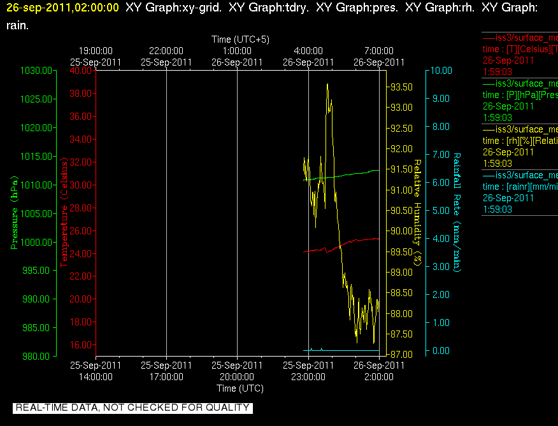This screenshot has width=558, height=426.
Task: Click pressure tick label 1010.00
Action: pos(36,185)
